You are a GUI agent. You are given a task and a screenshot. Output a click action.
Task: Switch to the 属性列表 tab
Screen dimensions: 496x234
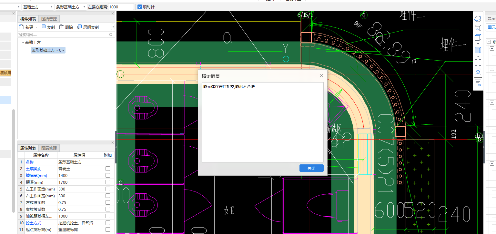(x=28, y=148)
